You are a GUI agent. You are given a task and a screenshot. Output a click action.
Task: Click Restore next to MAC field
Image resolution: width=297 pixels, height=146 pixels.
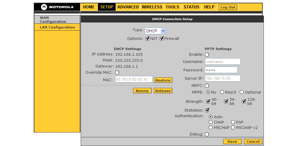(x=163, y=80)
